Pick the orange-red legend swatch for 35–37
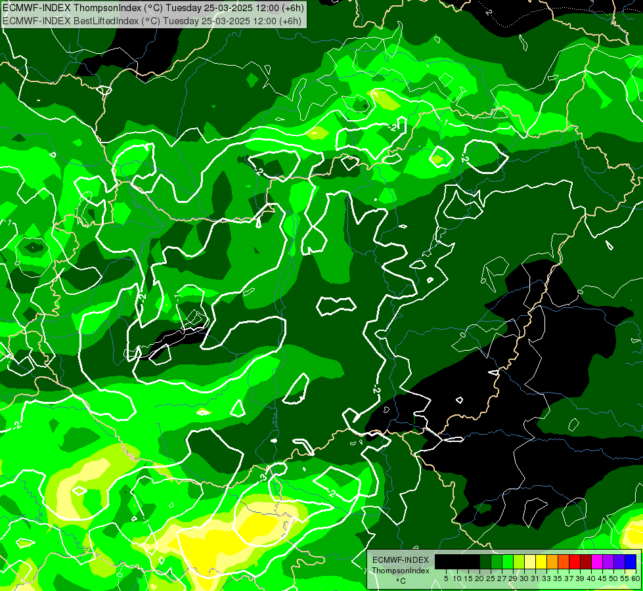Image resolution: width=643 pixels, height=591 pixels. (564, 561)
